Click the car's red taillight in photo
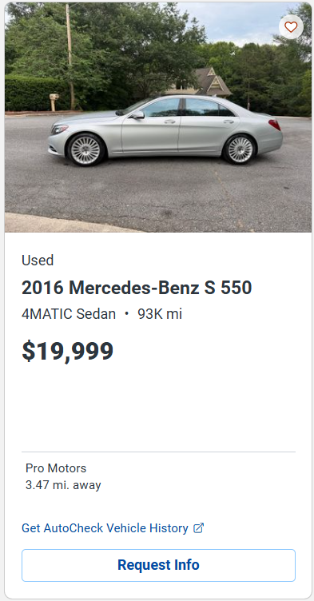The height and width of the screenshot is (601, 314). [274, 125]
